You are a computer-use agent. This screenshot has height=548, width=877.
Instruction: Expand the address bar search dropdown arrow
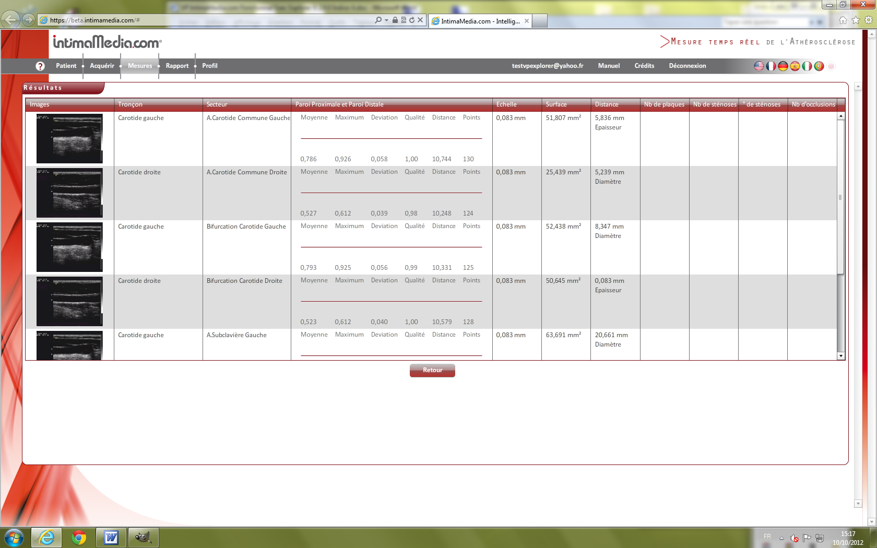(x=386, y=20)
